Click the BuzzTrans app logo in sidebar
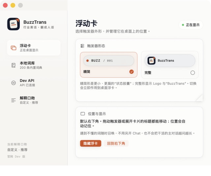Image resolution: width=211 pixels, height=176 pixels. click(14, 24)
